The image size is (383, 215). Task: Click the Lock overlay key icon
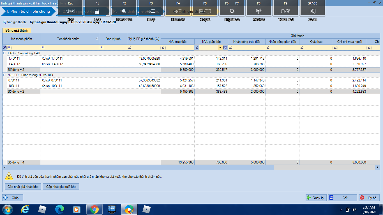tap(97, 11)
